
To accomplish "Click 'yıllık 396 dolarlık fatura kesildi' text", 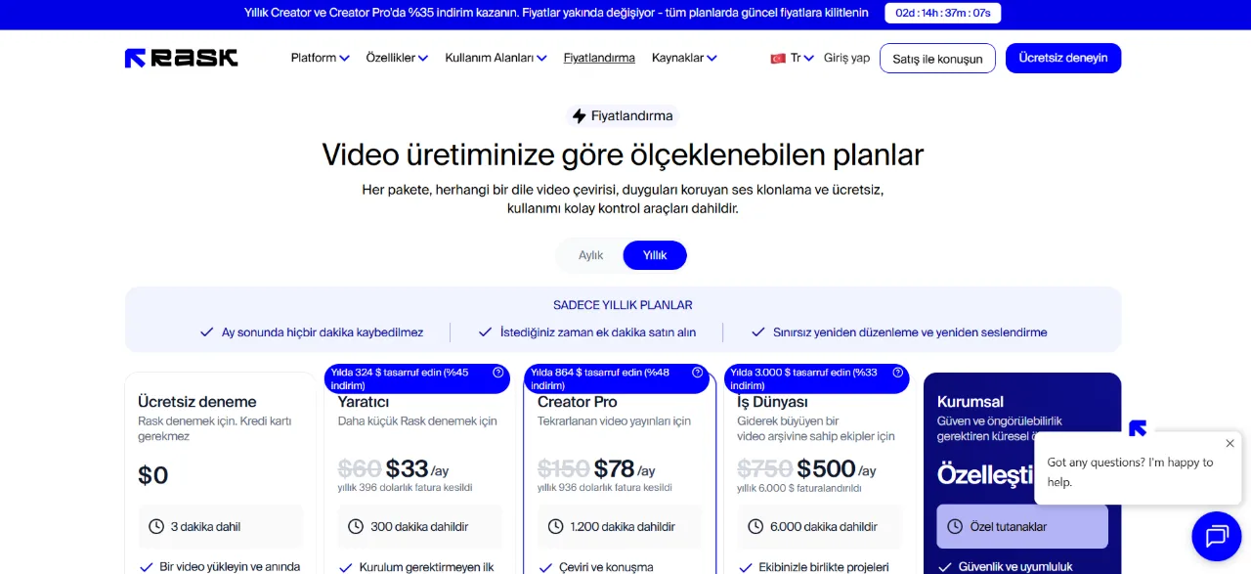I will click(x=405, y=487).
